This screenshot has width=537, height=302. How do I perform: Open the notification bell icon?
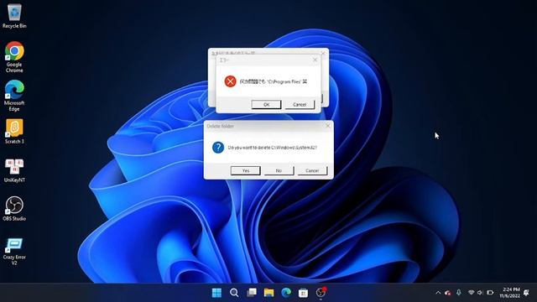pos(527,293)
